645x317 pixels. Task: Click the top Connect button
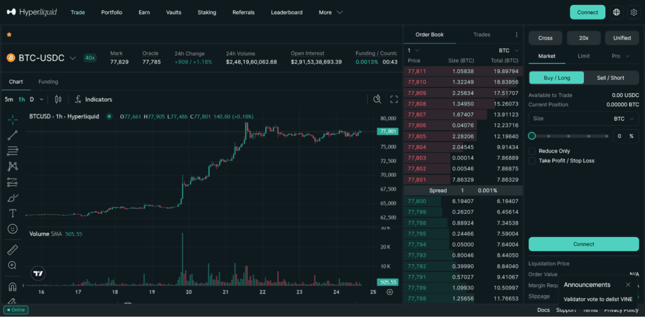(x=588, y=13)
